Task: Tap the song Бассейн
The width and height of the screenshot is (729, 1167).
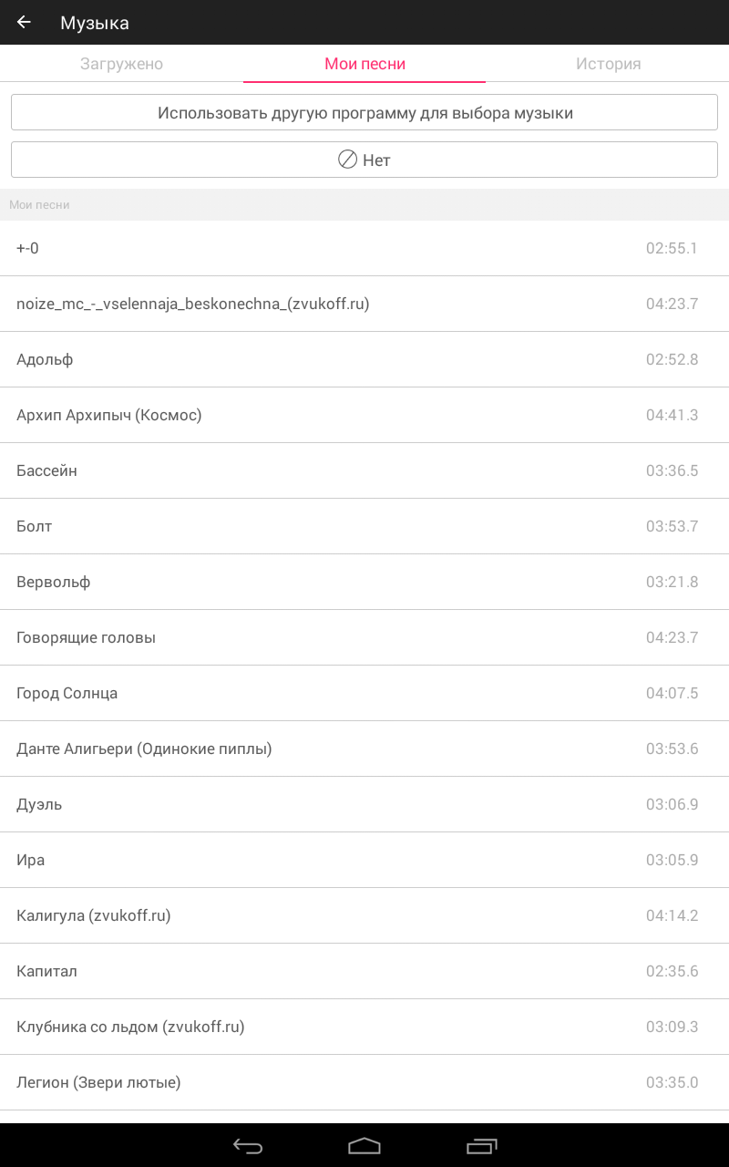Action: 364,470
